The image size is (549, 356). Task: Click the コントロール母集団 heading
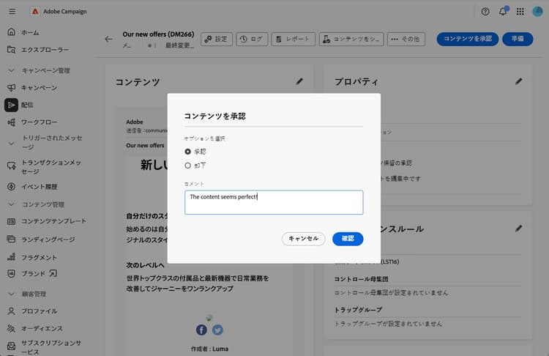click(361, 279)
